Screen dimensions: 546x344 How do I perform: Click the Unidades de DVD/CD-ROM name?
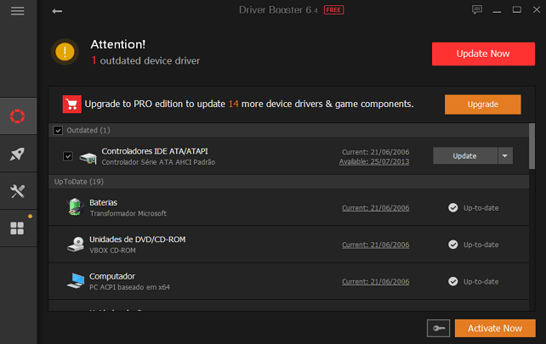click(138, 240)
